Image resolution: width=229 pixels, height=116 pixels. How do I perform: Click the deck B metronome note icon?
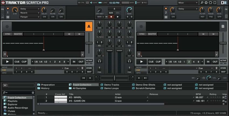(x=217, y=54)
